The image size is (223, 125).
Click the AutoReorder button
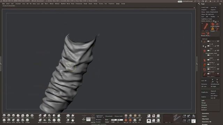(x=215, y=84)
